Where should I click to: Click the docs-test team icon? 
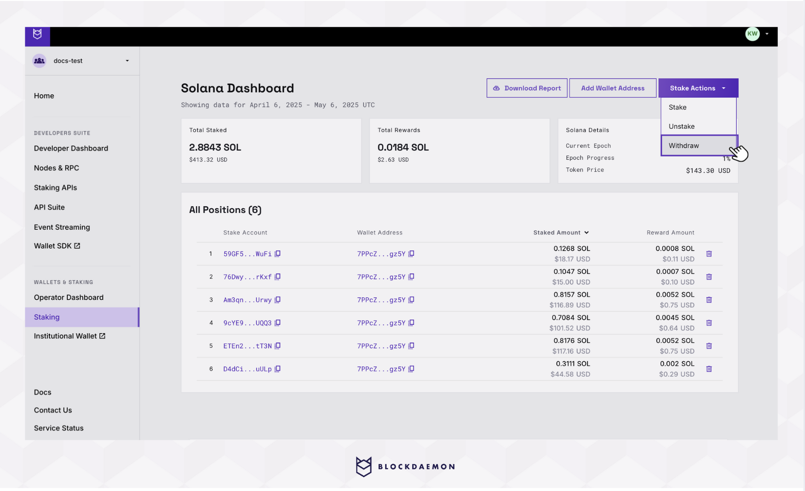coord(39,61)
